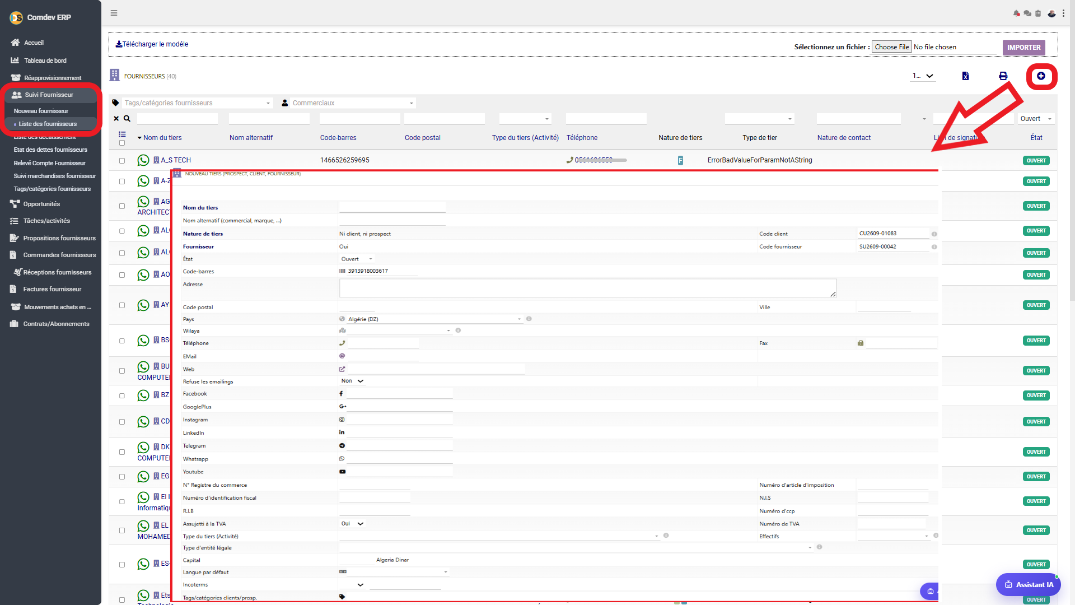This screenshot has height=605, width=1075.
Task: Open the page size dropdown
Action: pos(923,76)
